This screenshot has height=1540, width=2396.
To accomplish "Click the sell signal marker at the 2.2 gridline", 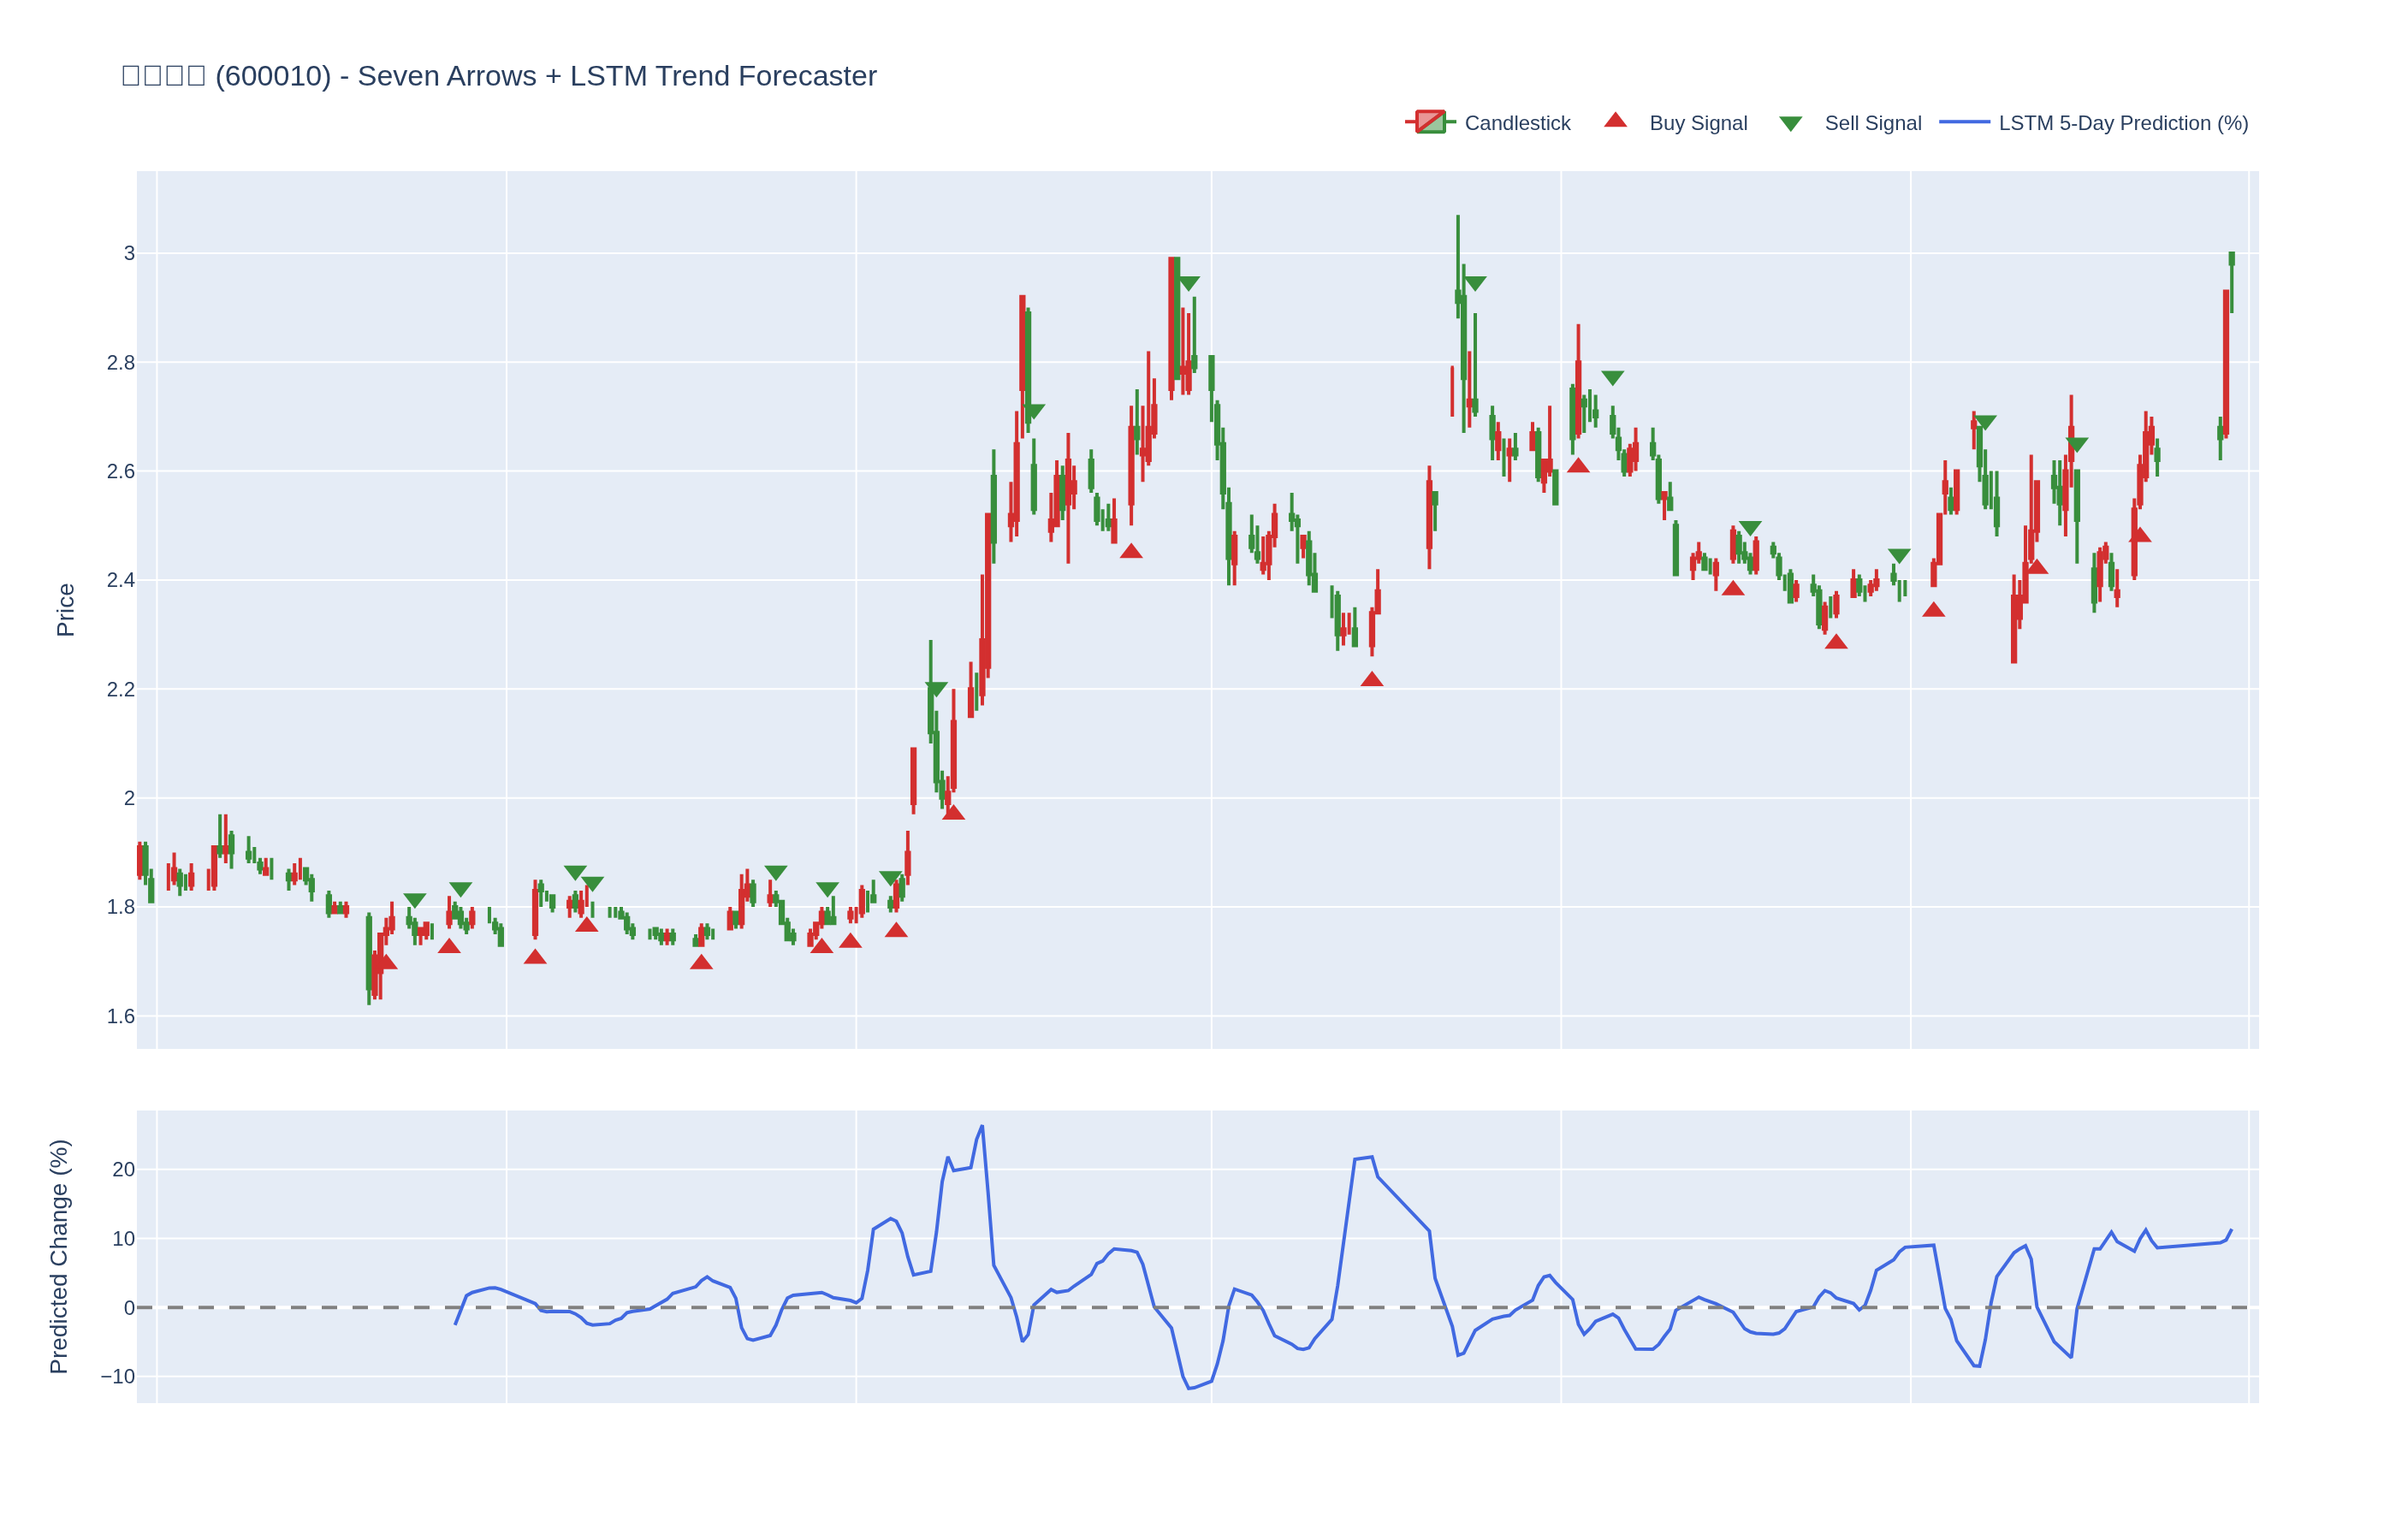I will pos(936,689).
